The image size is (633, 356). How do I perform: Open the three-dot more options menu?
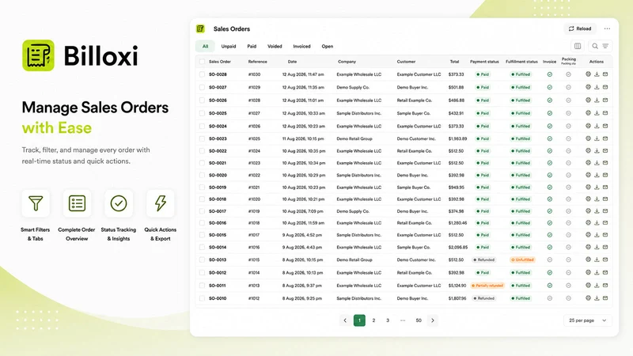(x=607, y=28)
